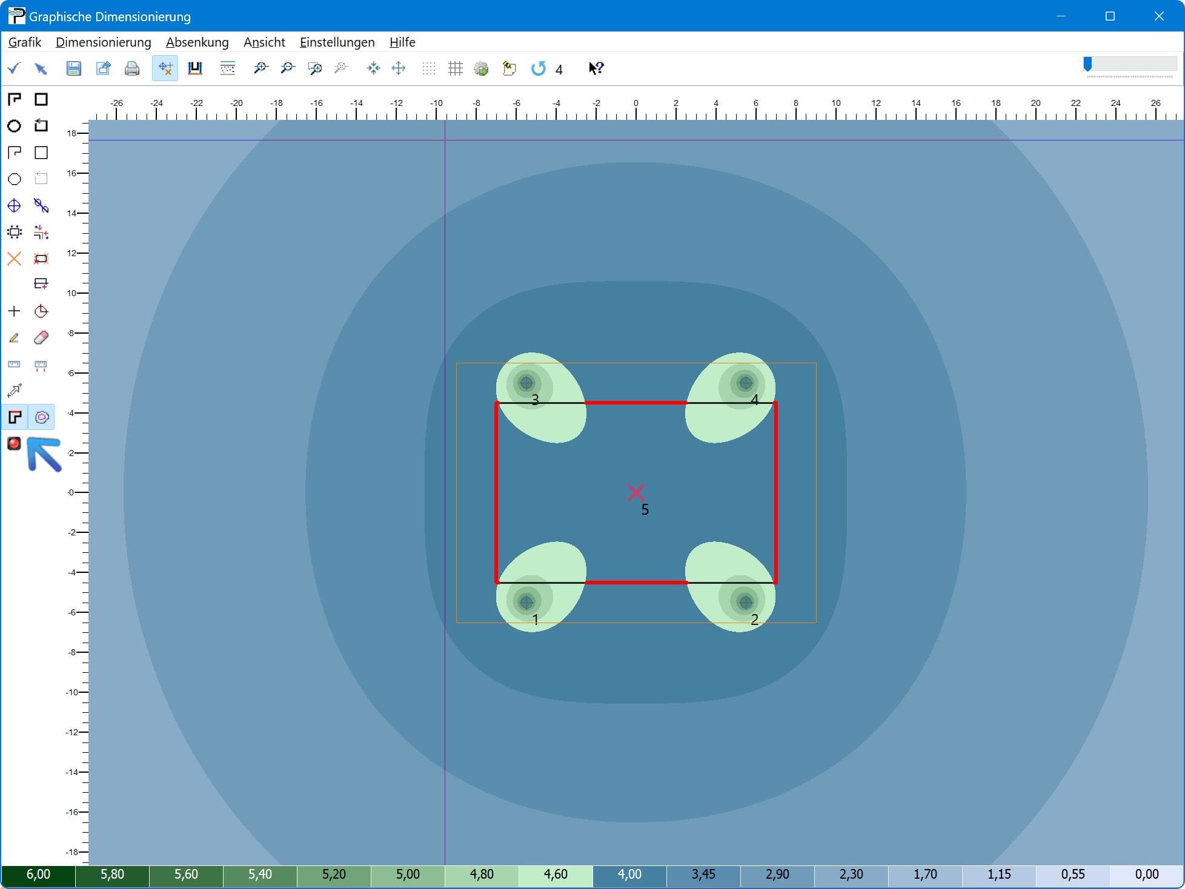
Task: Click the blue slider handle at top right
Action: click(1087, 64)
